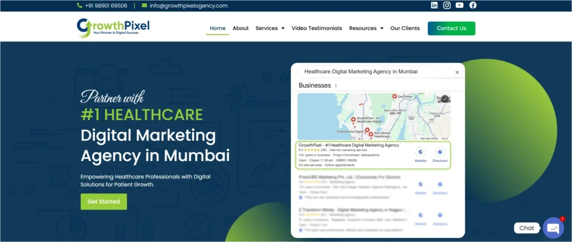Open the chat bubble widget icon
Screen dimensions: 572x242
[553, 228]
